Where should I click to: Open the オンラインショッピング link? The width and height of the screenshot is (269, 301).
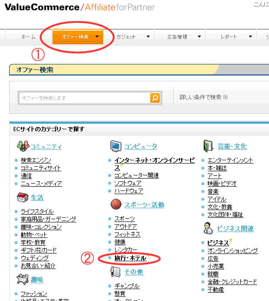coord(232,250)
